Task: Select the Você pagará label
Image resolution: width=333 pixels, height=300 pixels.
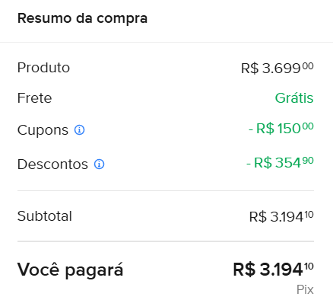Action: click(x=70, y=270)
